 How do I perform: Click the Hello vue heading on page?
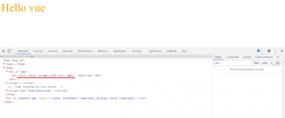click(23, 8)
